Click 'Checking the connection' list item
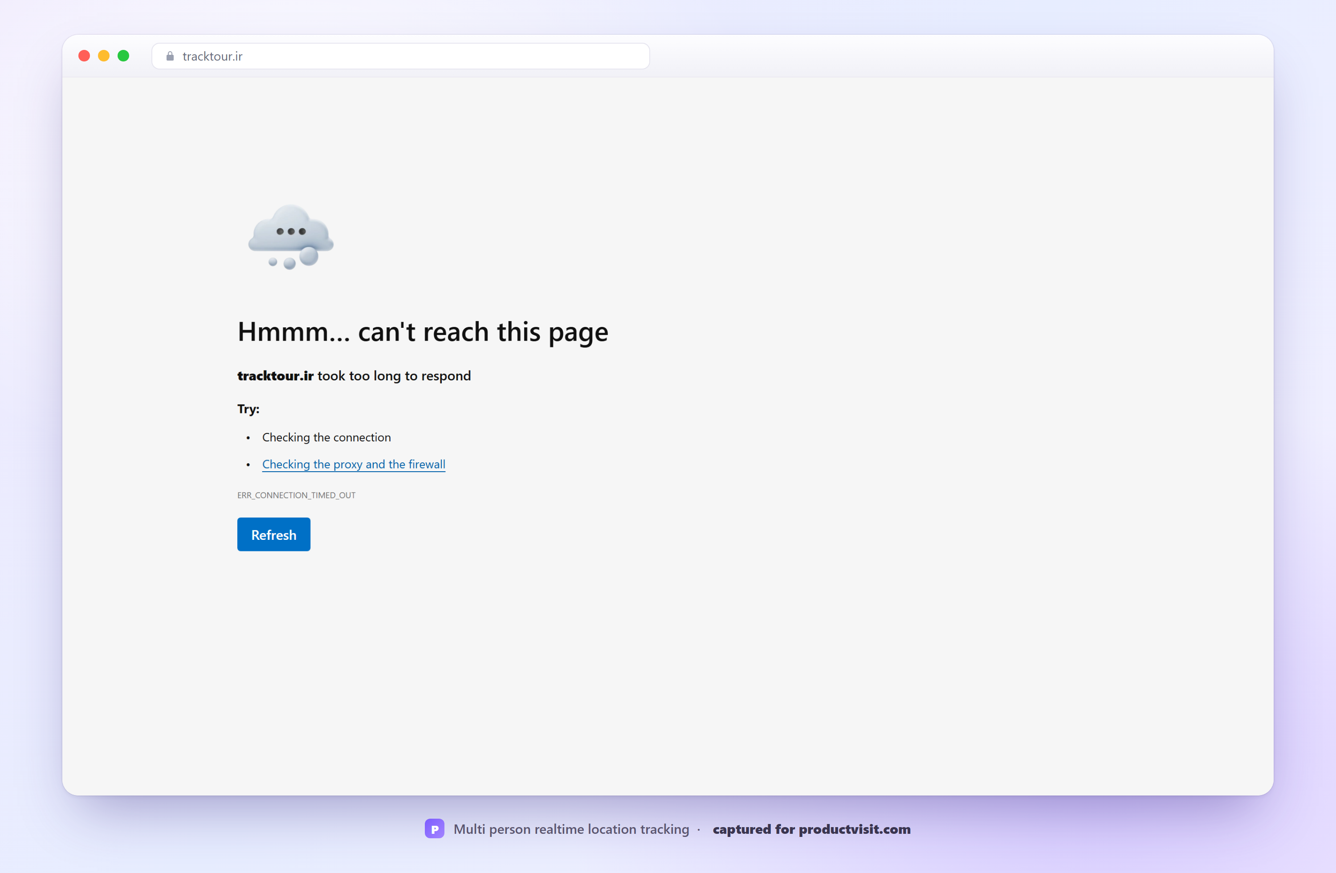This screenshot has height=873, width=1336. (x=327, y=437)
